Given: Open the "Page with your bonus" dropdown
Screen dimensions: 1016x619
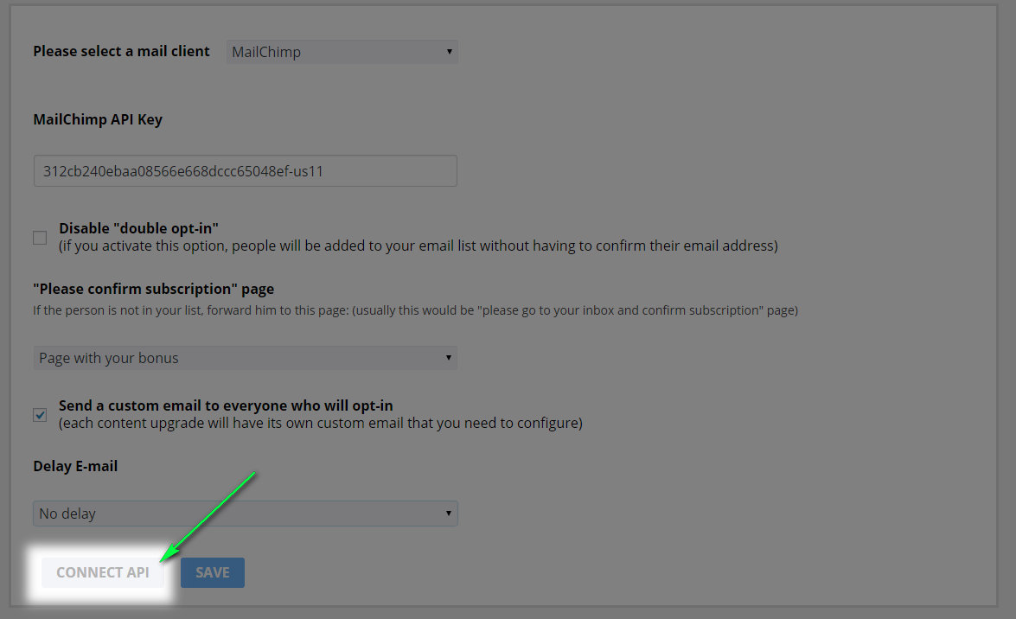Looking at the screenshot, I should click(x=245, y=358).
